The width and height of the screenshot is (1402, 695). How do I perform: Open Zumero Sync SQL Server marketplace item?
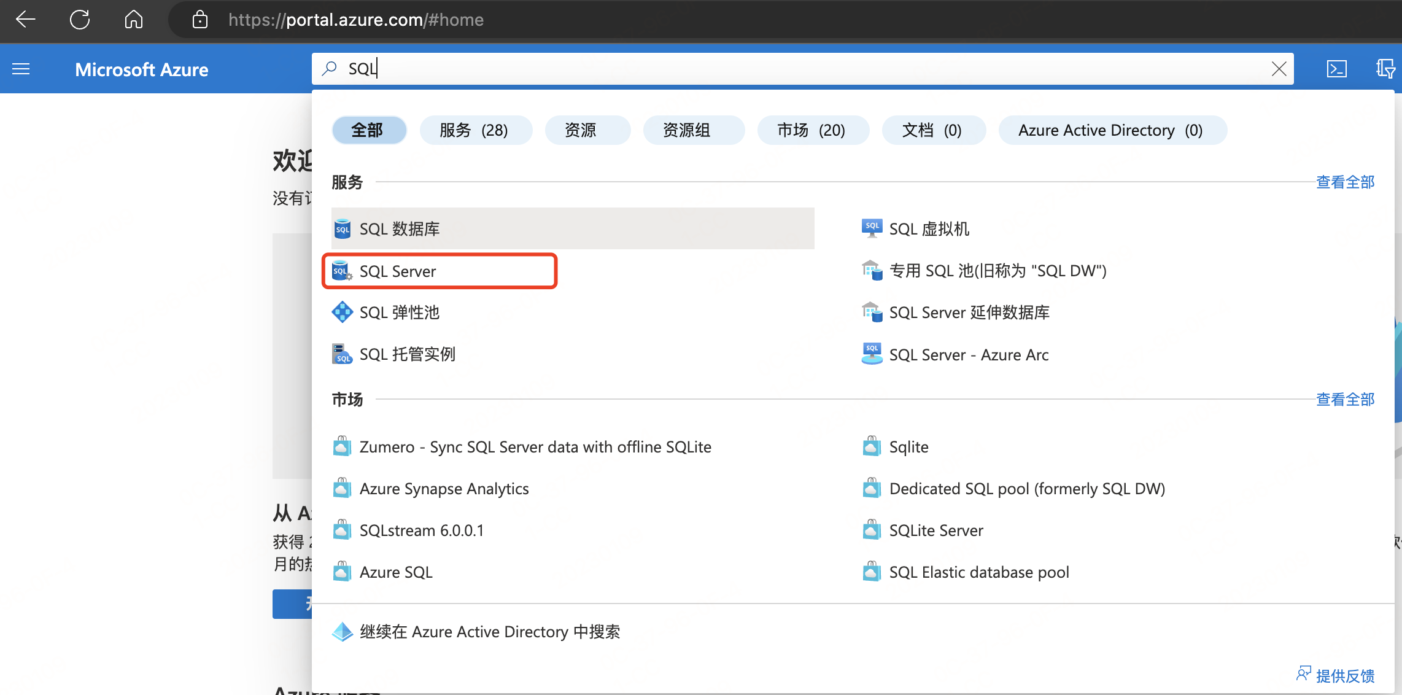pos(535,446)
